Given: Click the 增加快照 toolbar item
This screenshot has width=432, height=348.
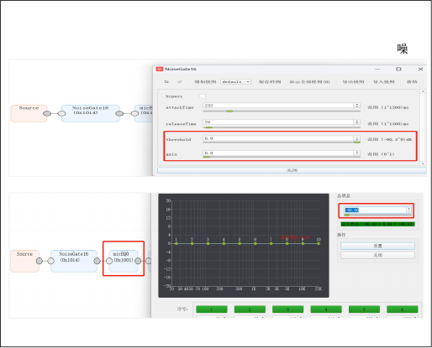Looking at the screenshot, I should [x=205, y=82].
